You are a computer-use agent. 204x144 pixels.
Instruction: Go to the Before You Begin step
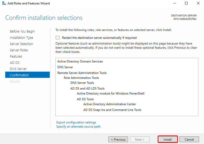(22, 31)
